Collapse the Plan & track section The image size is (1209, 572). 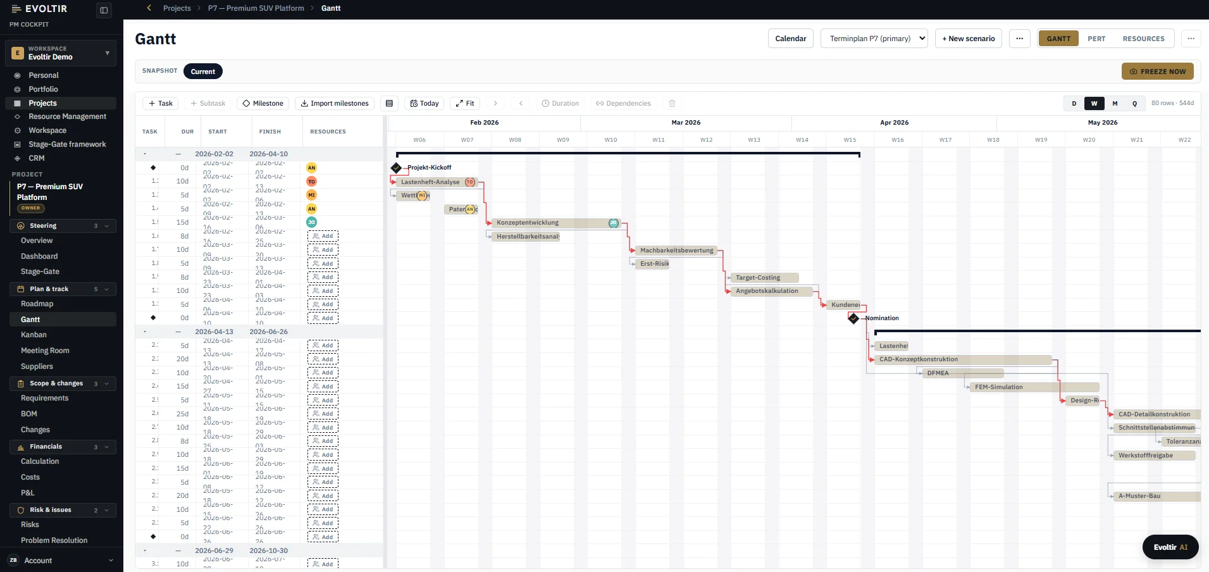63,289
